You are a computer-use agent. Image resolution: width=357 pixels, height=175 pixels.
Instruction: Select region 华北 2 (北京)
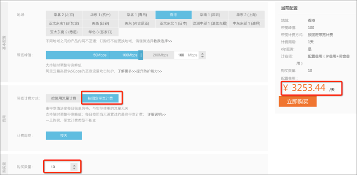coord(64,15)
